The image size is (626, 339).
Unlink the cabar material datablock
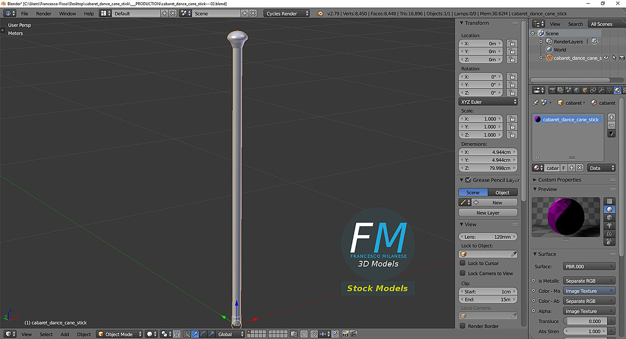point(580,168)
